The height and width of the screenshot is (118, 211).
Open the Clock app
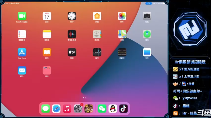(x=72, y=16)
